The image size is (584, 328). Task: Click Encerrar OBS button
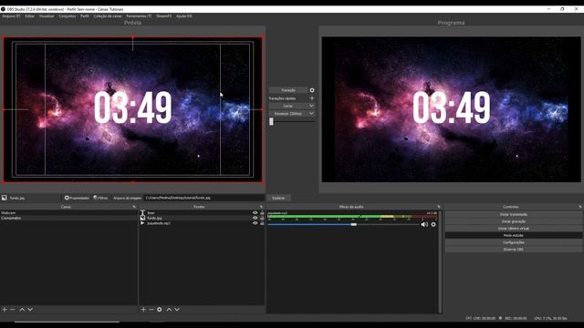click(x=514, y=250)
